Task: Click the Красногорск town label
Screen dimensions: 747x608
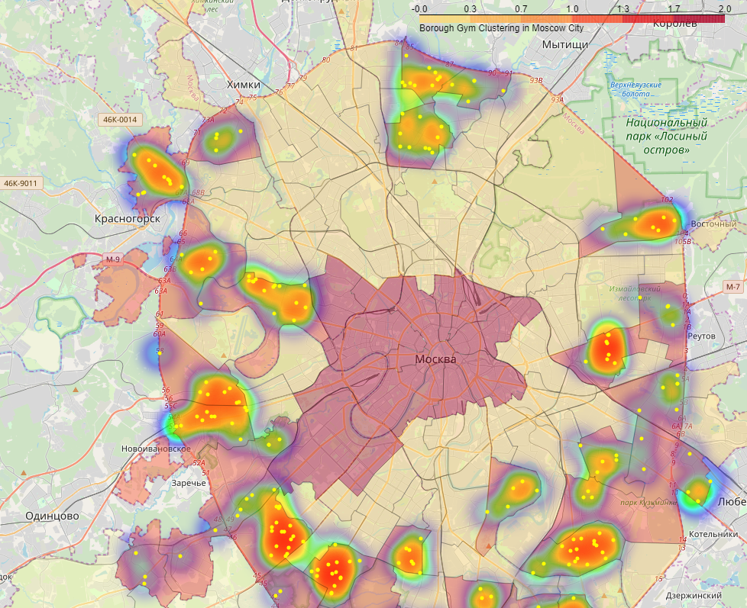Action: click(128, 219)
